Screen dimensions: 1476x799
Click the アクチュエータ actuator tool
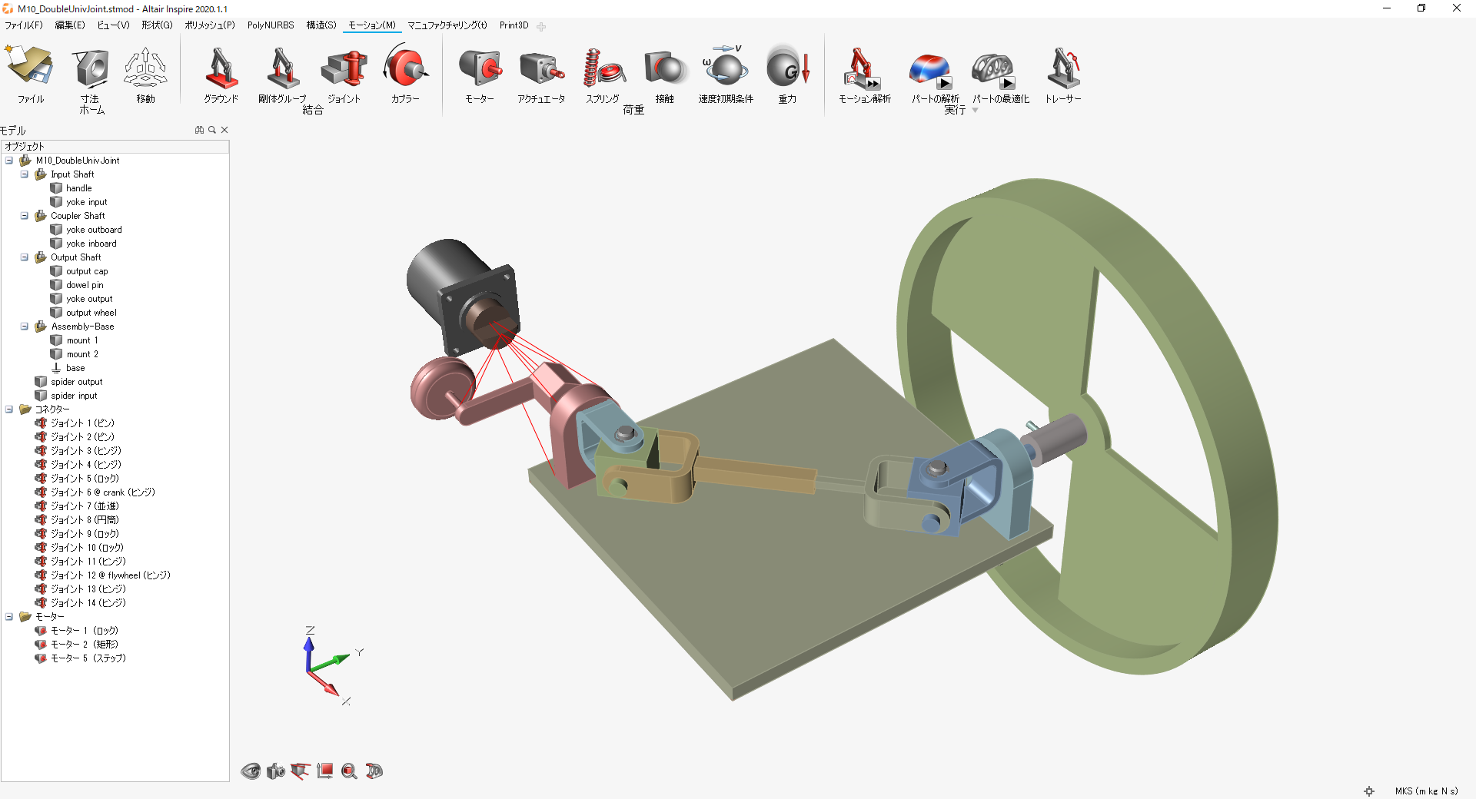pos(541,68)
